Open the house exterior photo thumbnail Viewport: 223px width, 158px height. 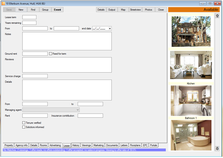[x=191, y=32]
